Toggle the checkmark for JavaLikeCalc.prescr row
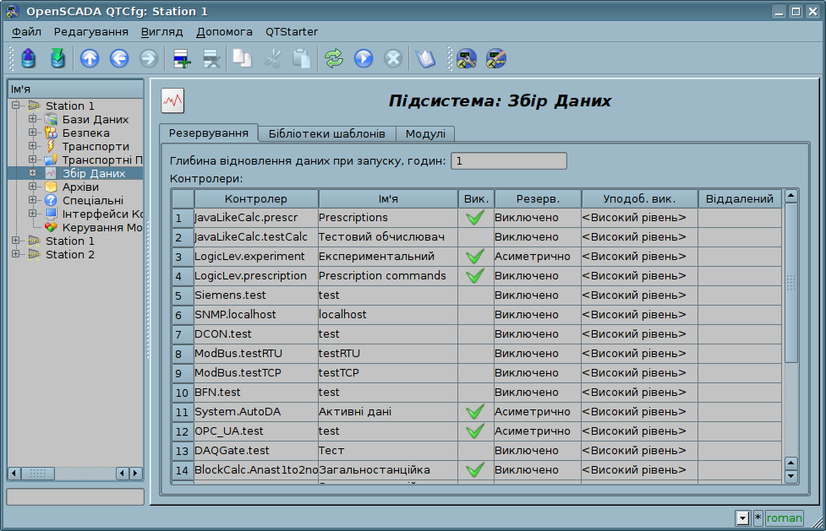The image size is (826, 531). coord(474,218)
